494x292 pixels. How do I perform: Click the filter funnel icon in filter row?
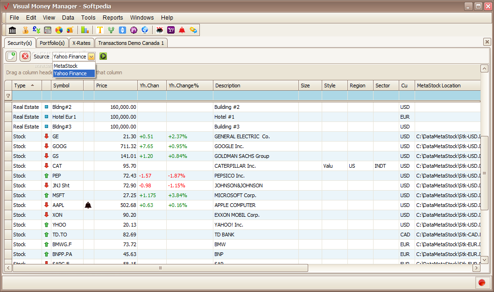coord(8,96)
